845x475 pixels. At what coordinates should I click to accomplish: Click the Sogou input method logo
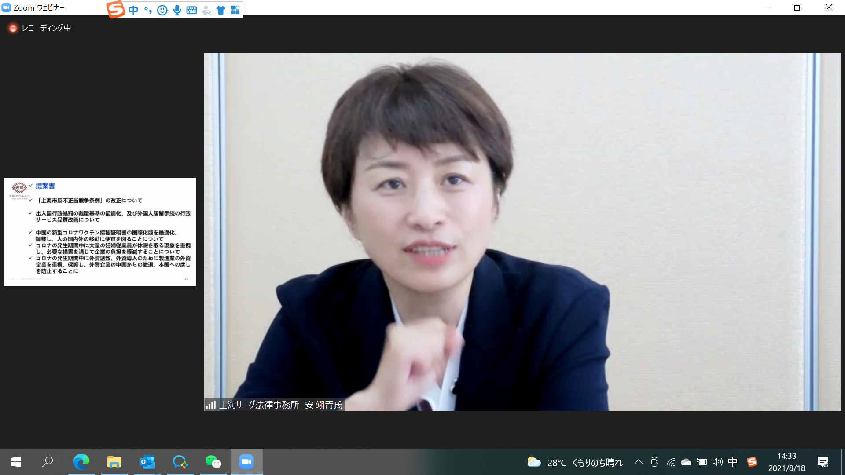[116, 9]
